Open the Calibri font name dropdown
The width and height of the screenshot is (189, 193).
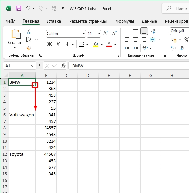[84, 34]
